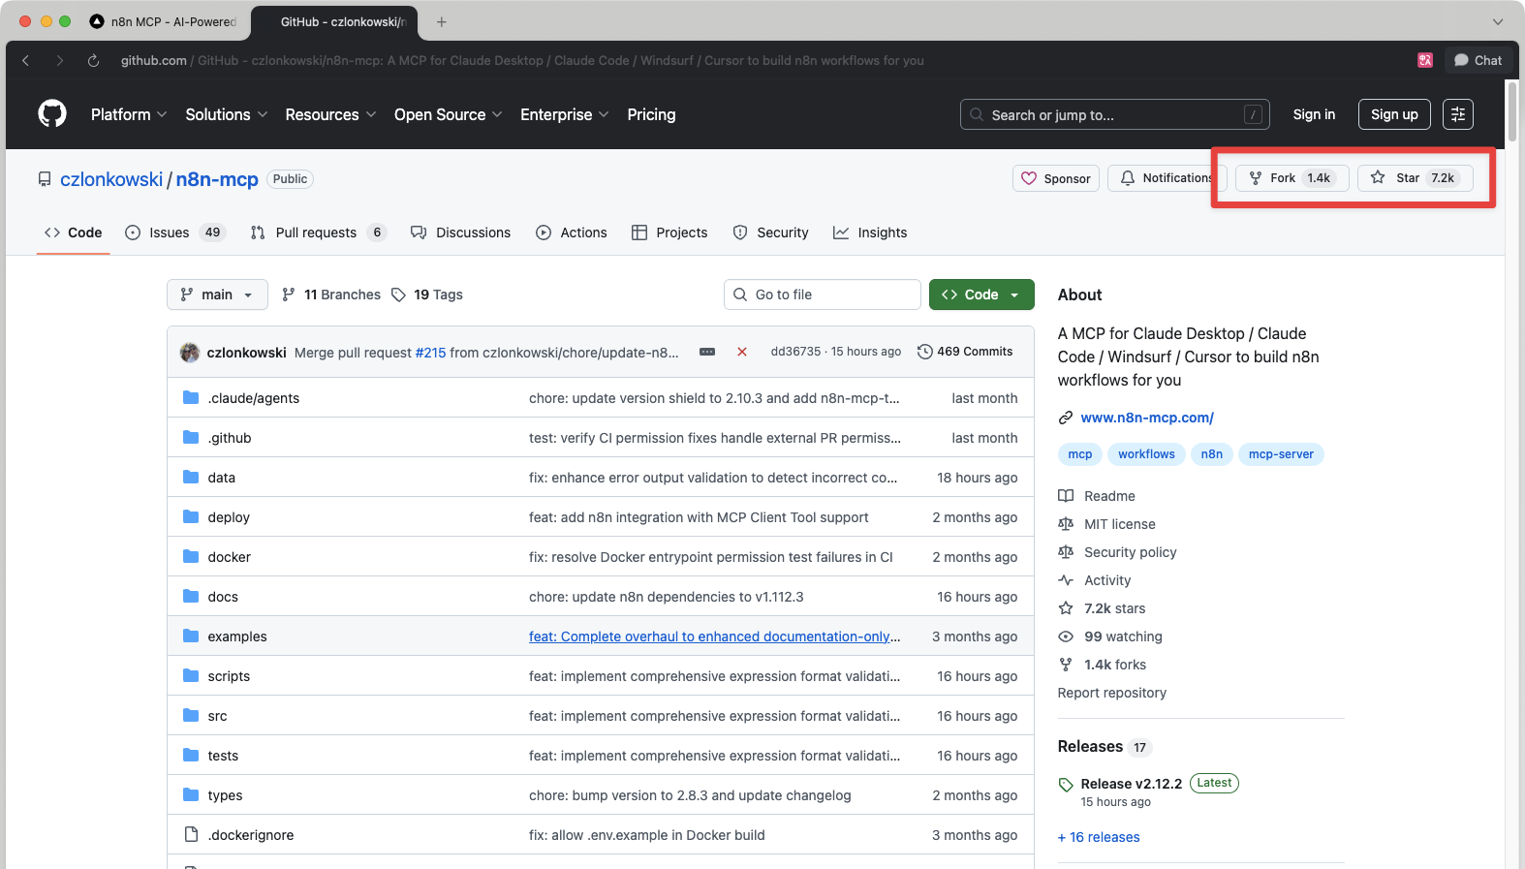Visit www.n8n-mcp.com website link
The height and width of the screenshot is (869, 1525).
pyautogui.click(x=1147, y=418)
